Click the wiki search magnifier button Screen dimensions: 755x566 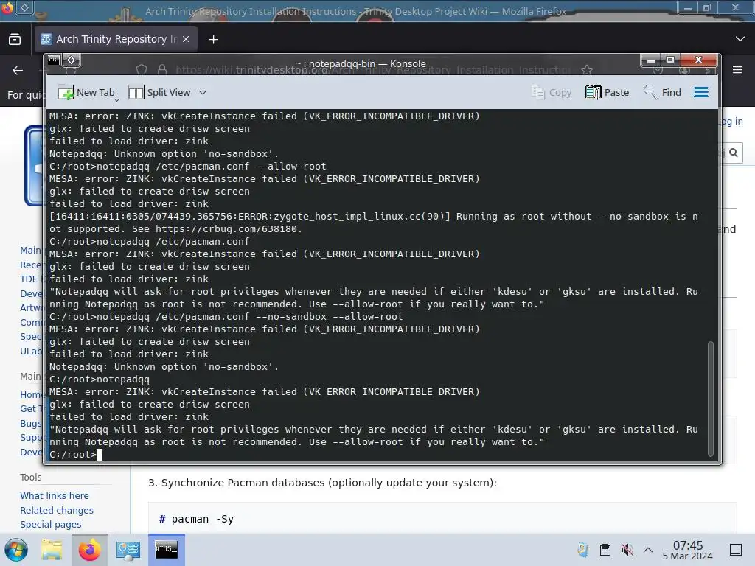click(734, 153)
